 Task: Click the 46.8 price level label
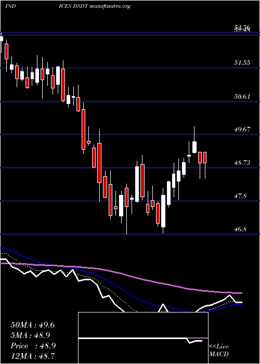pos(240,229)
